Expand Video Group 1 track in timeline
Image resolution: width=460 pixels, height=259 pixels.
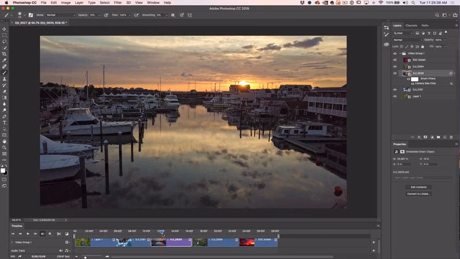[x=12, y=242]
